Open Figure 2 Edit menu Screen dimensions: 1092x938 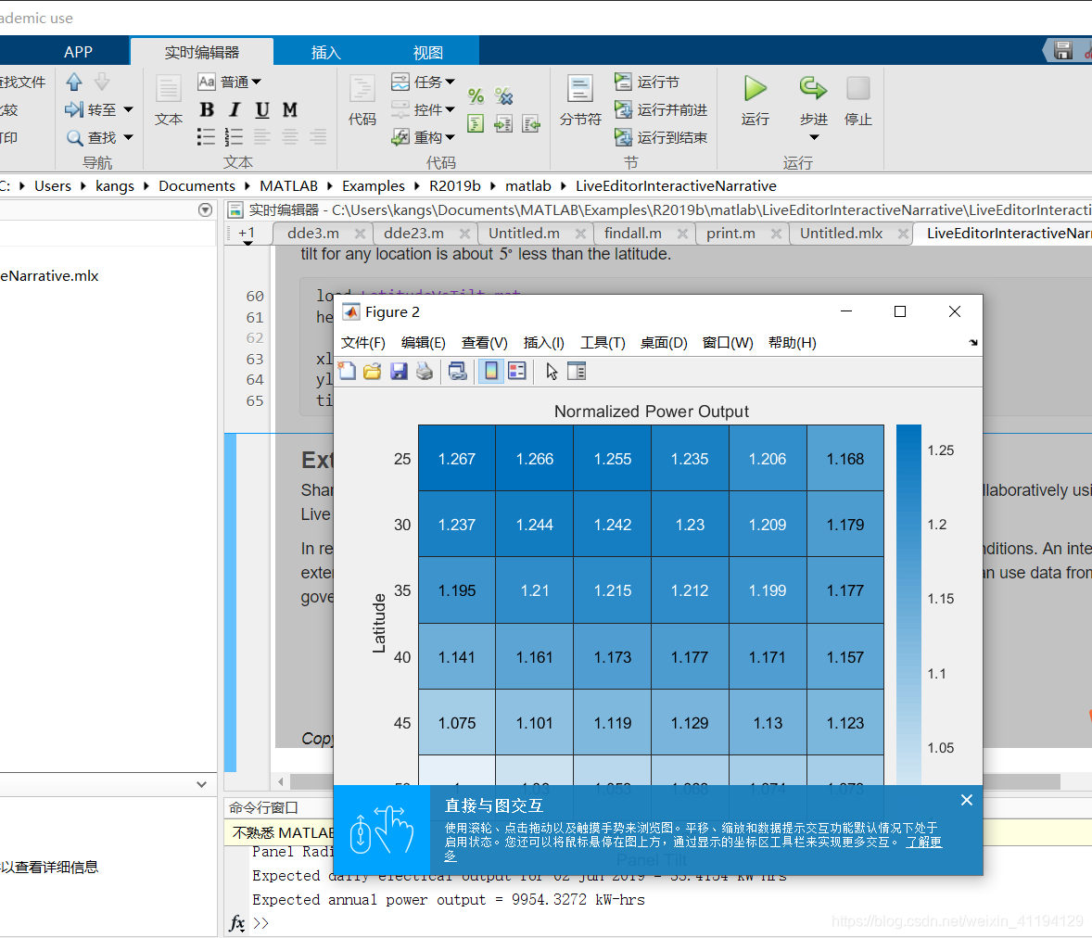point(424,343)
